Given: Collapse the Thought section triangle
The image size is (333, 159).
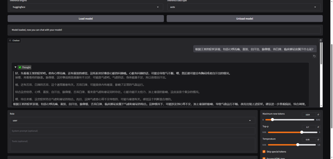Looking at the screenshot, I should point(15,67).
